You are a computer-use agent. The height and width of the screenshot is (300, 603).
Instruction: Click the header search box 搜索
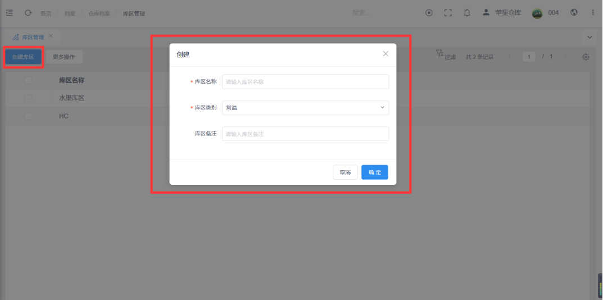click(361, 13)
